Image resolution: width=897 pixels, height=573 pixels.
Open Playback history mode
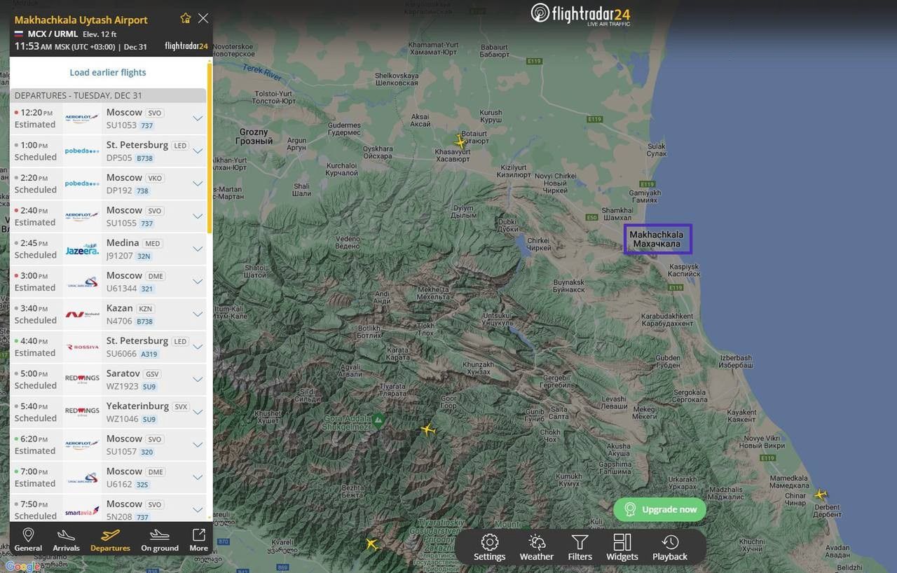click(x=670, y=547)
